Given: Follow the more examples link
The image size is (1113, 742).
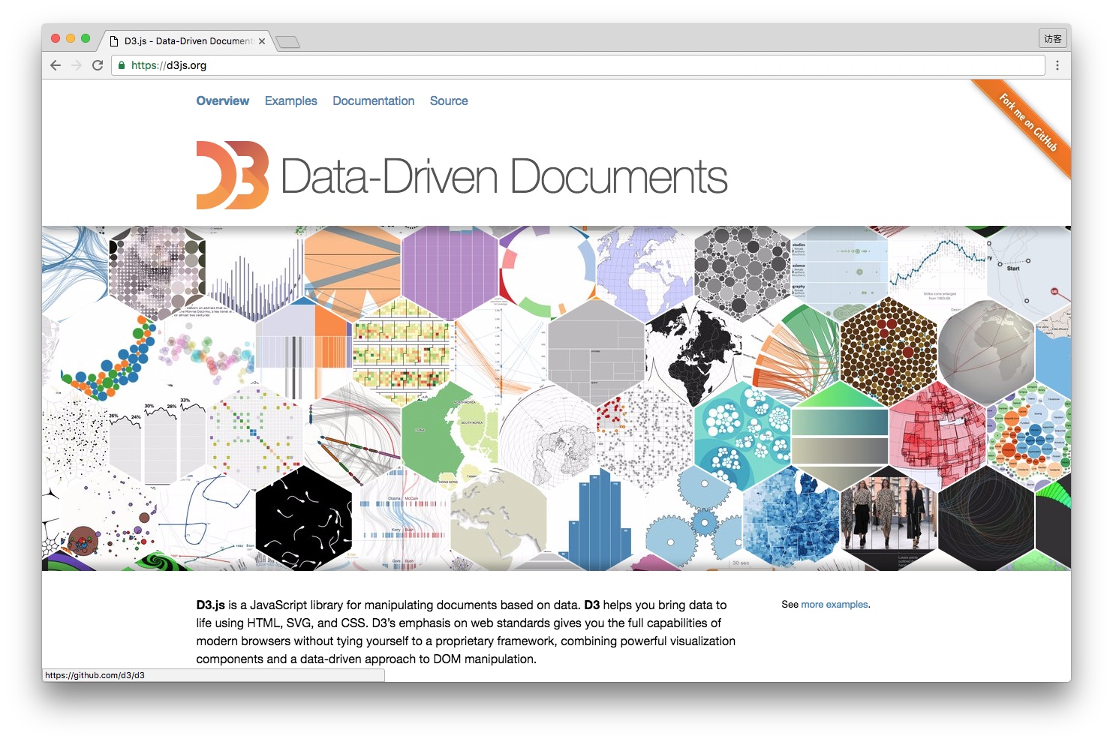Looking at the screenshot, I should pos(835,604).
